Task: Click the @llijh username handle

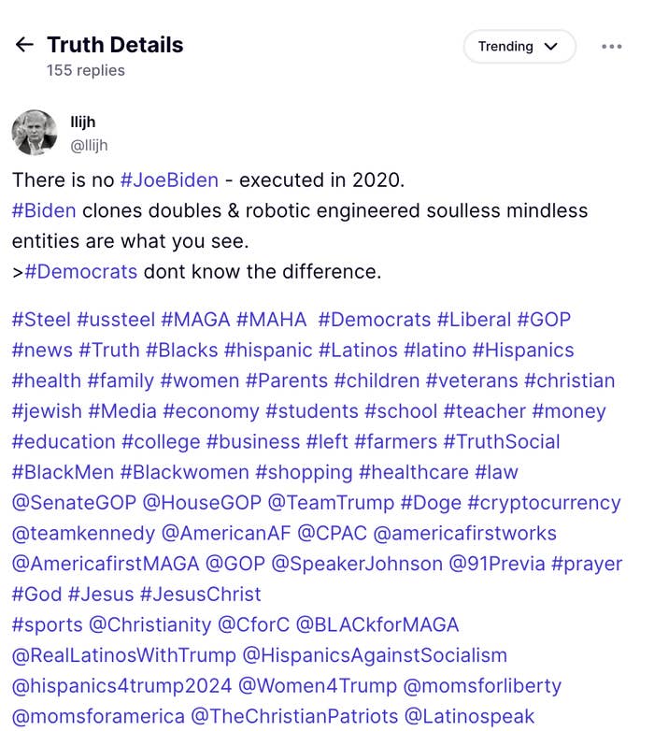Action: pyautogui.click(x=90, y=145)
